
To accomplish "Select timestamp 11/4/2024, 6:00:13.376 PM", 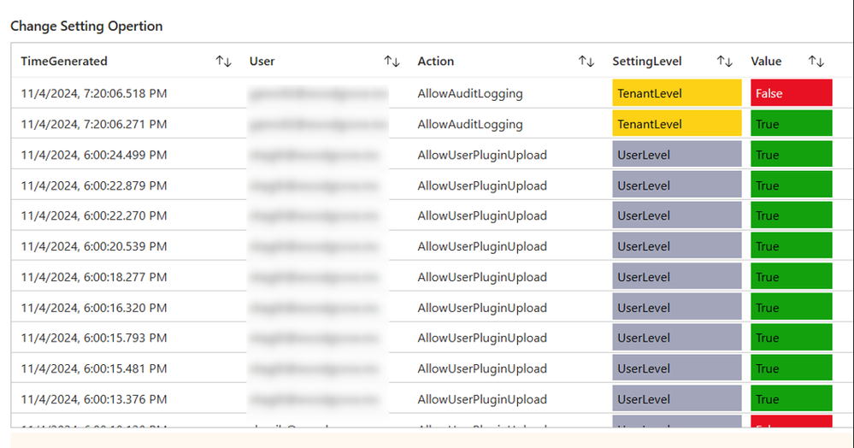I will [94, 399].
